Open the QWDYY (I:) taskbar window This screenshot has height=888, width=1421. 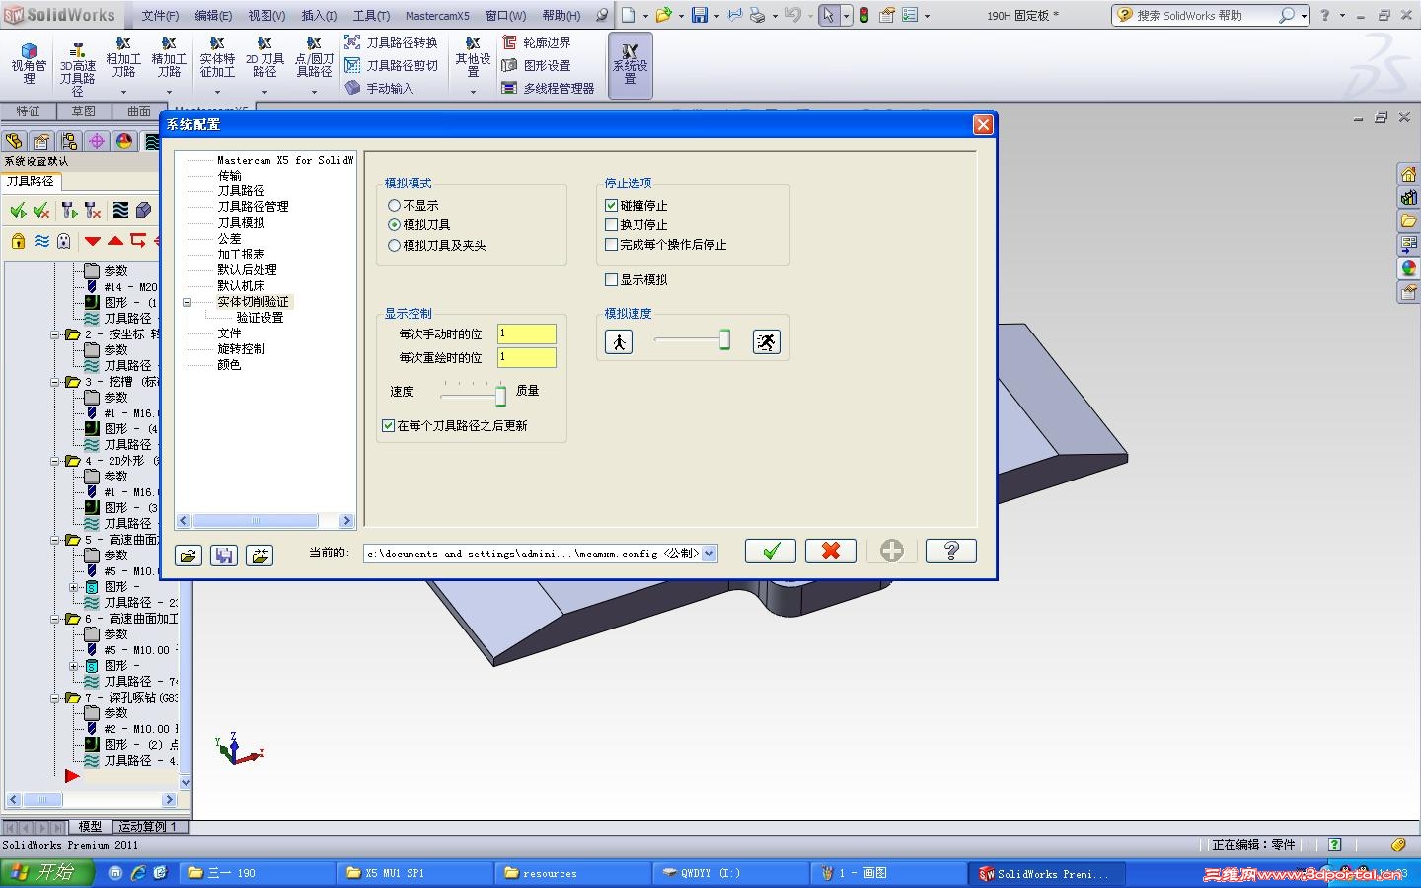point(730,873)
